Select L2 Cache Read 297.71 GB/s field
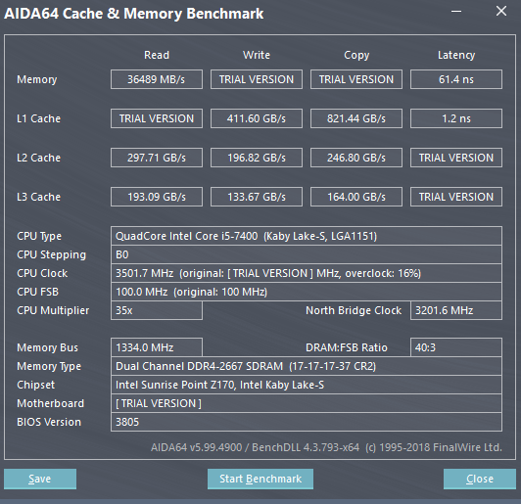This screenshot has width=521, height=504. pos(157,158)
